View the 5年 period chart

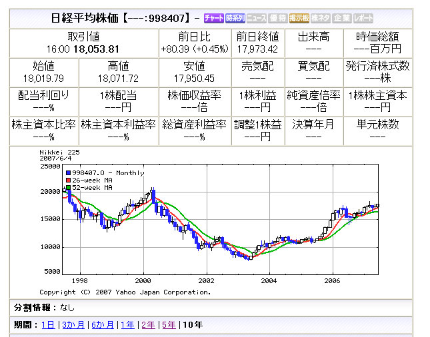(169, 325)
